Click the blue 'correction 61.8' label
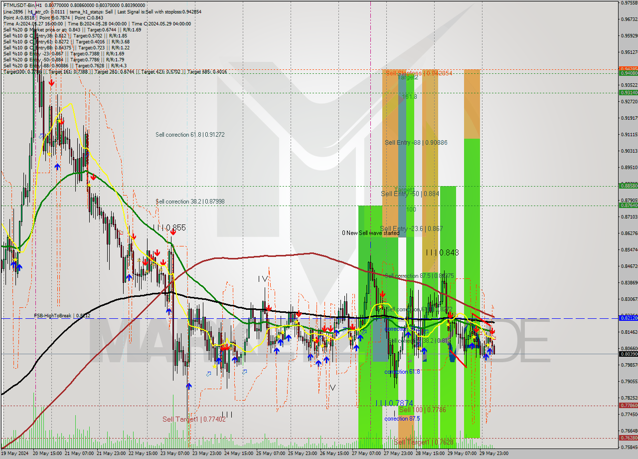The height and width of the screenshot is (459, 638). point(402,372)
